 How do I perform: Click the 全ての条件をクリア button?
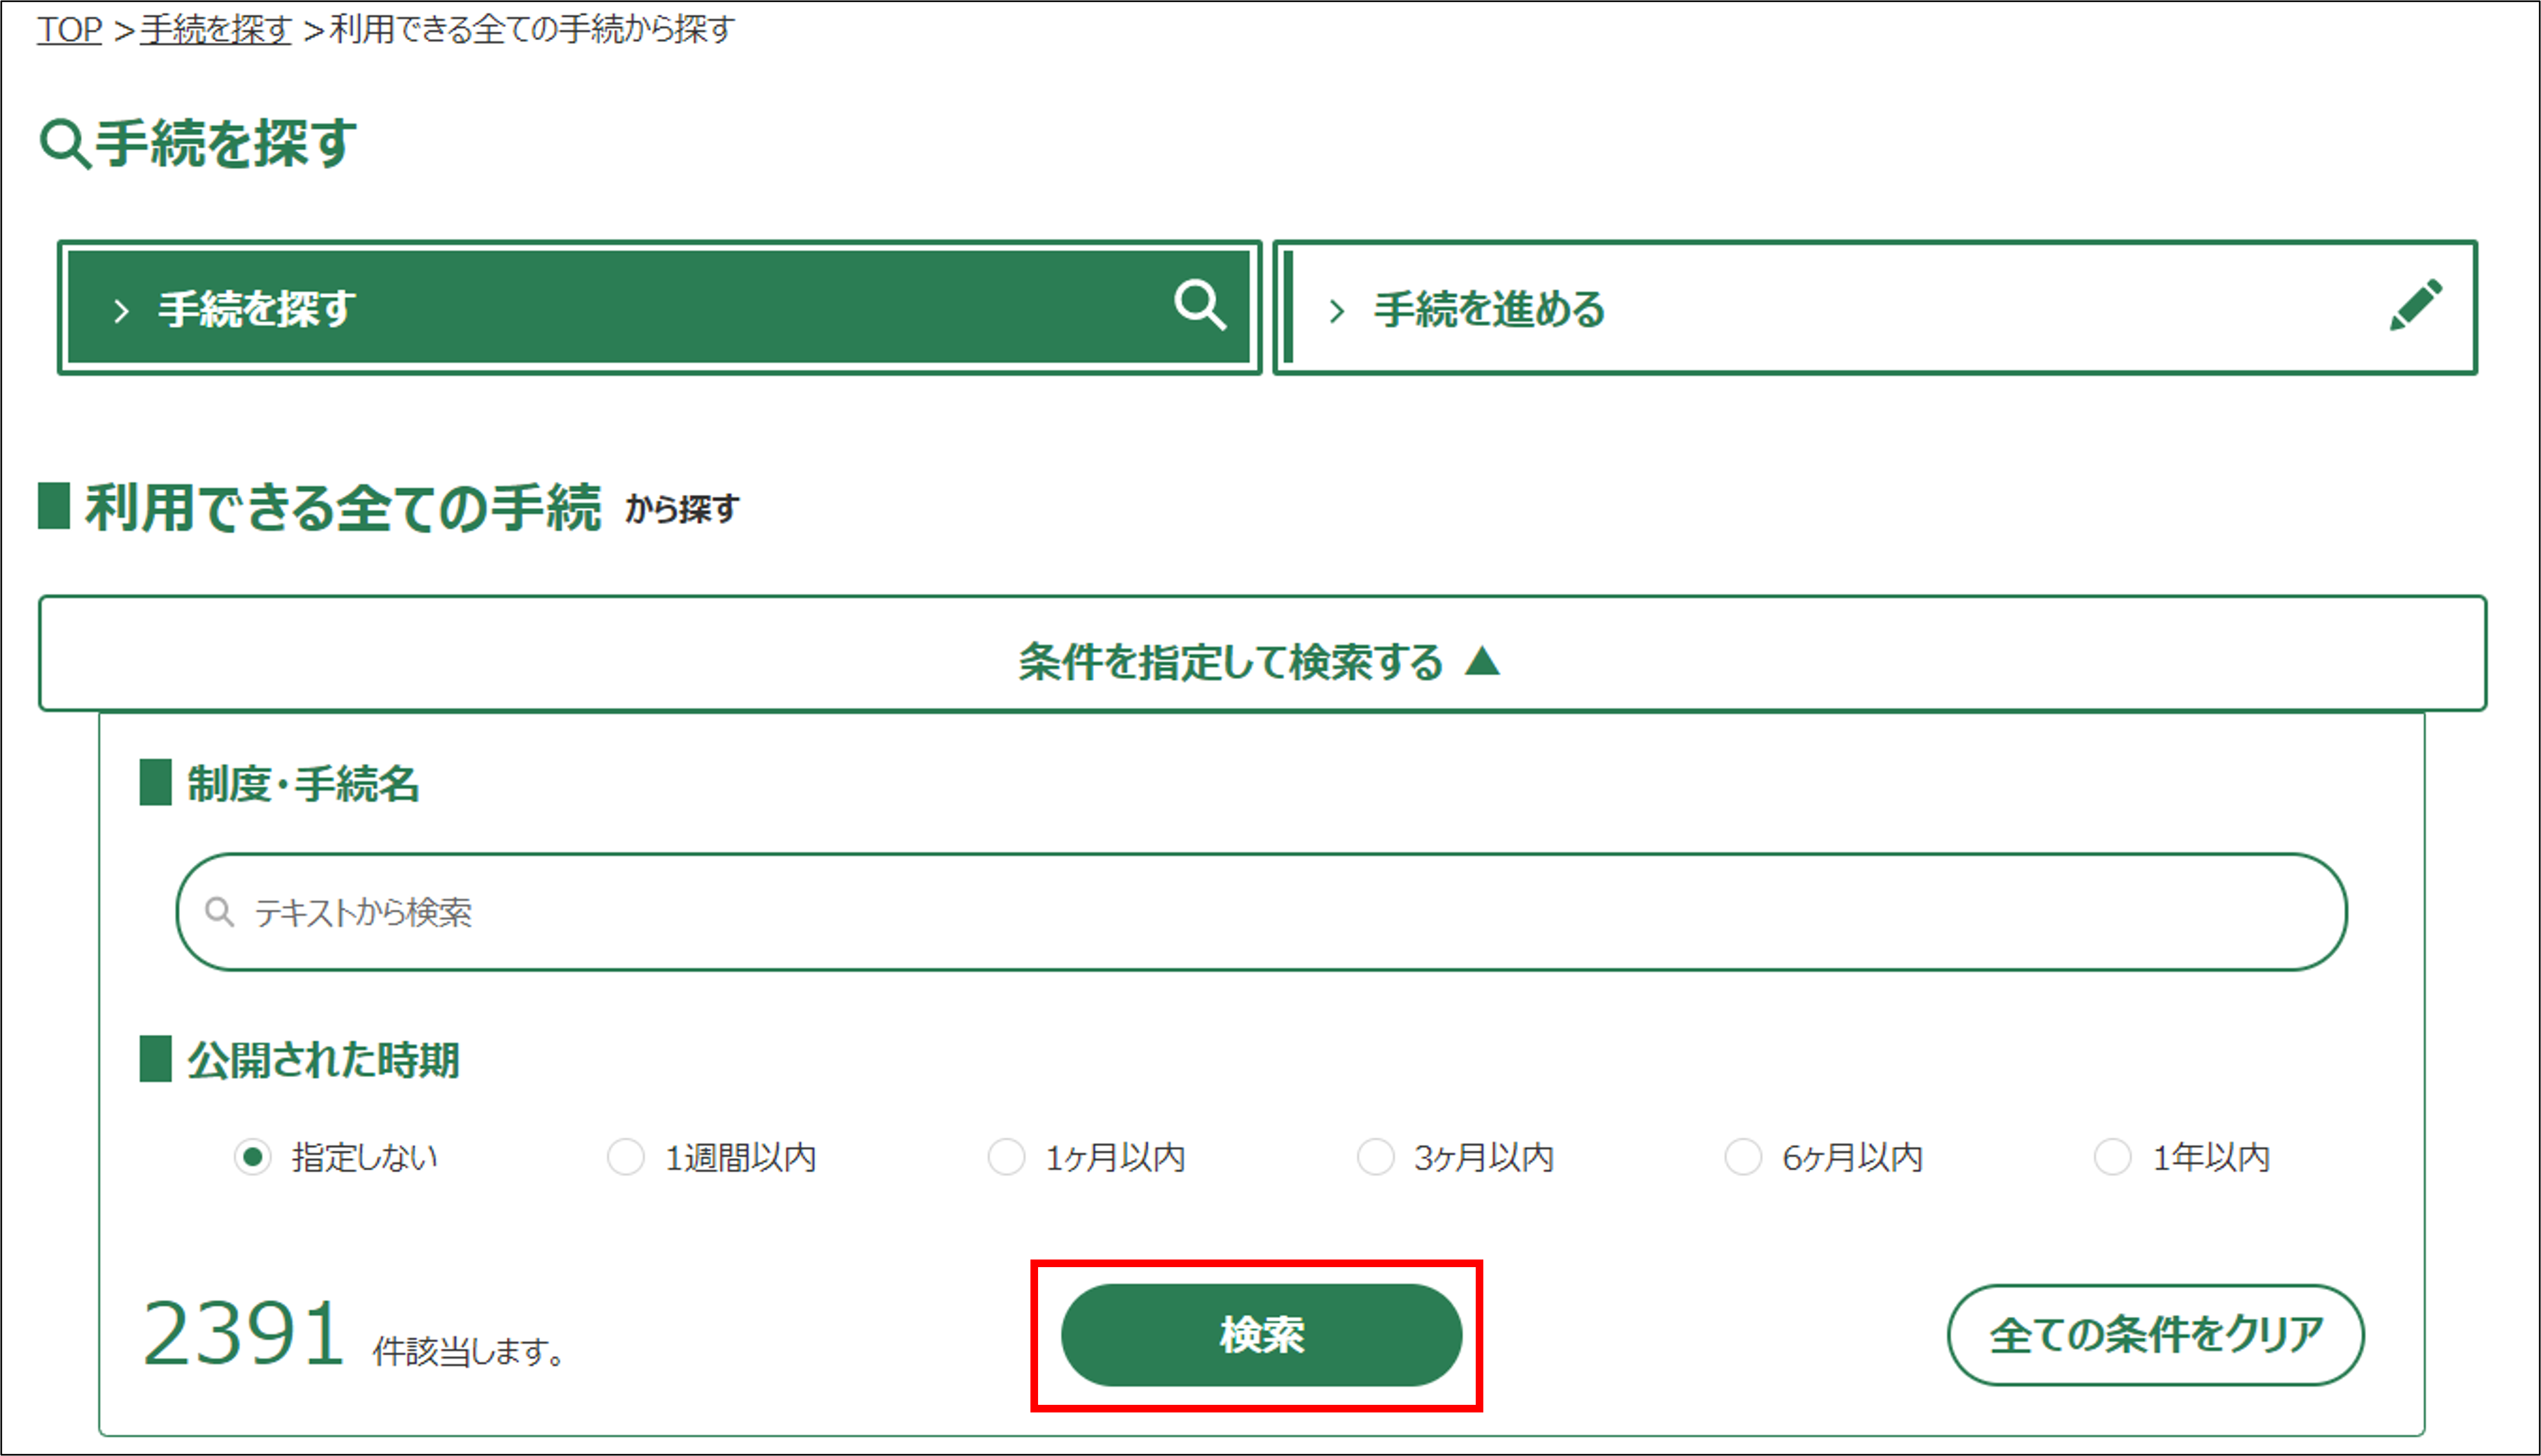[x=2155, y=1335]
